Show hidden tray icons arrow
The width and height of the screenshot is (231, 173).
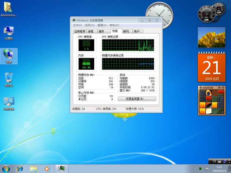click(x=195, y=169)
